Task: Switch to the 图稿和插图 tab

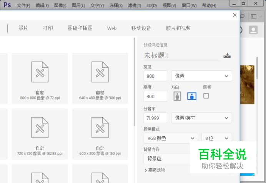Action: (x=80, y=28)
